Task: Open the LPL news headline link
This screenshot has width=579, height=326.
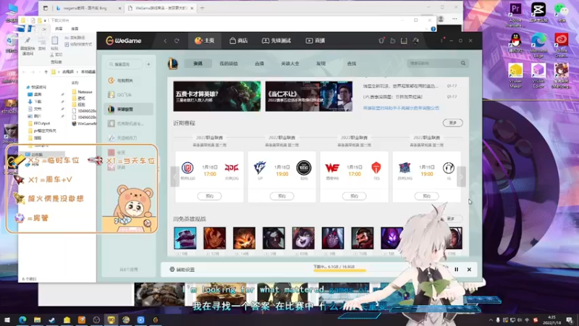Action: (x=393, y=97)
